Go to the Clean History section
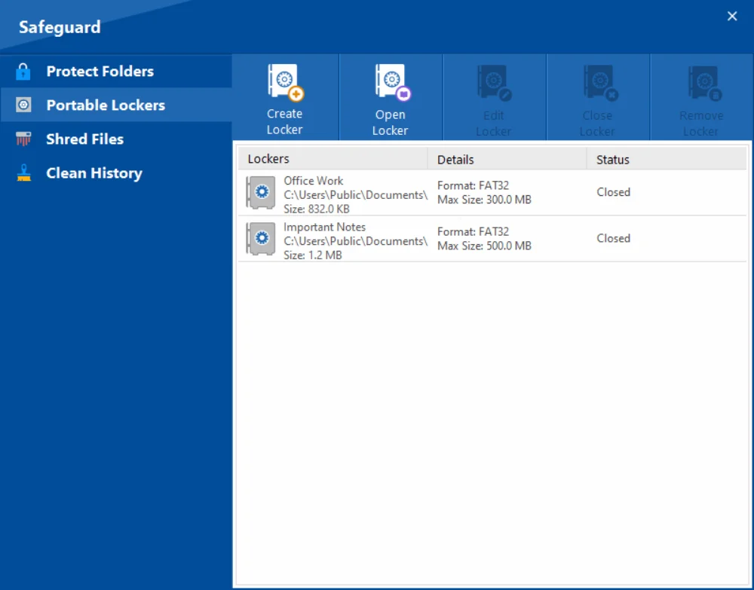This screenshot has width=754, height=590. pyautogui.click(x=93, y=173)
